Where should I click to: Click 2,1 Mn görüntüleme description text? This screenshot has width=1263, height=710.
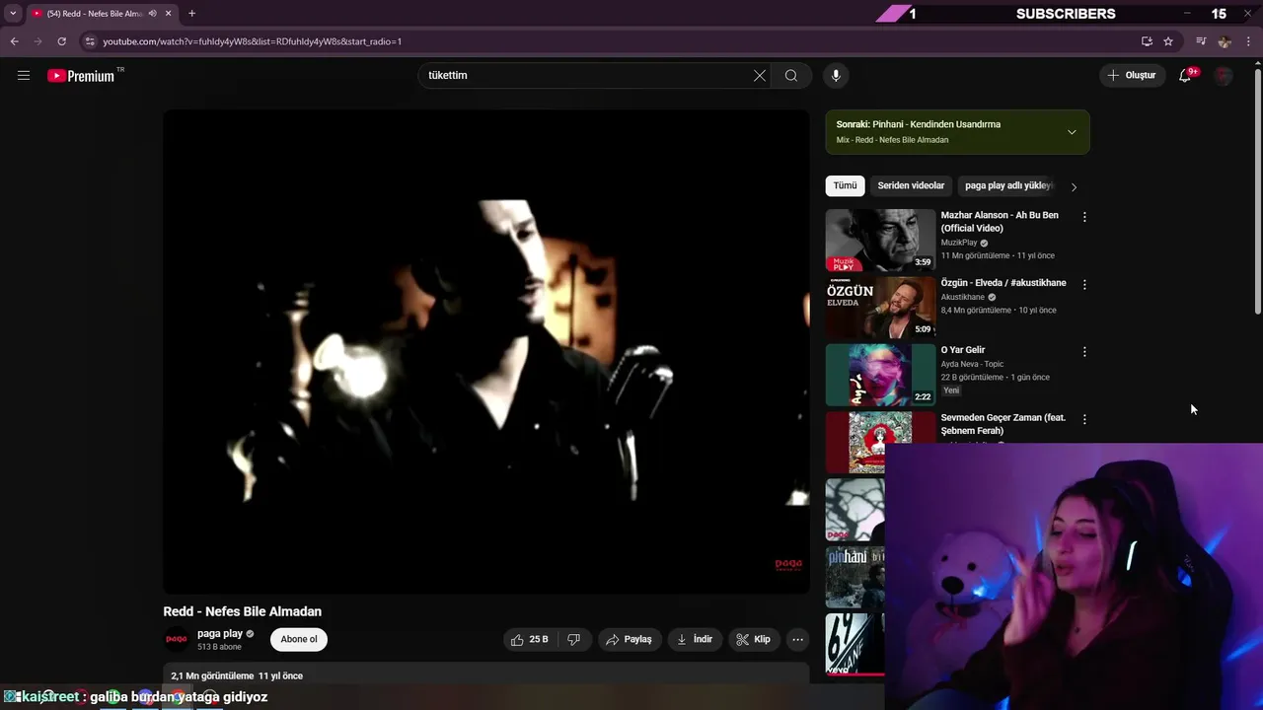coord(212,675)
